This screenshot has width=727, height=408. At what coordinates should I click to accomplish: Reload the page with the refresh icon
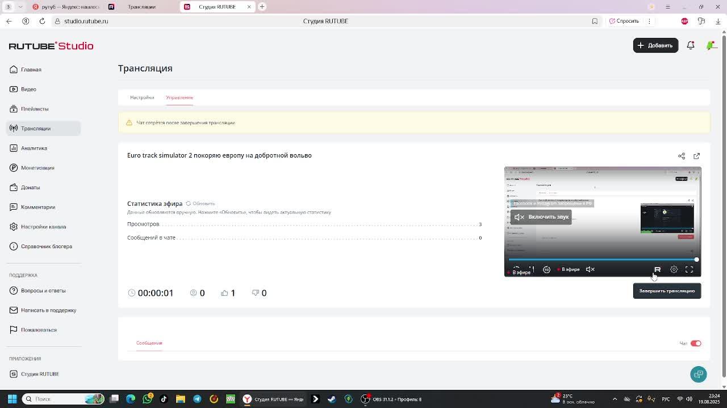point(42,21)
